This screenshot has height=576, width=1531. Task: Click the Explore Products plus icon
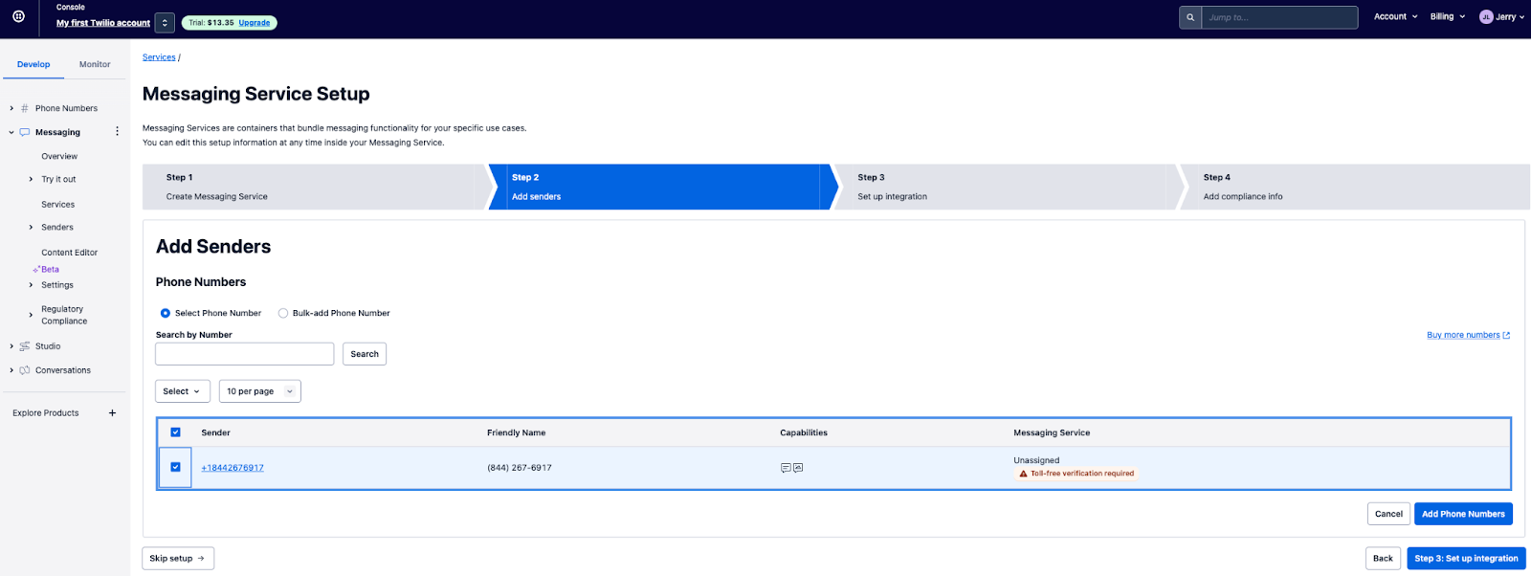pyautogui.click(x=112, y=413)
